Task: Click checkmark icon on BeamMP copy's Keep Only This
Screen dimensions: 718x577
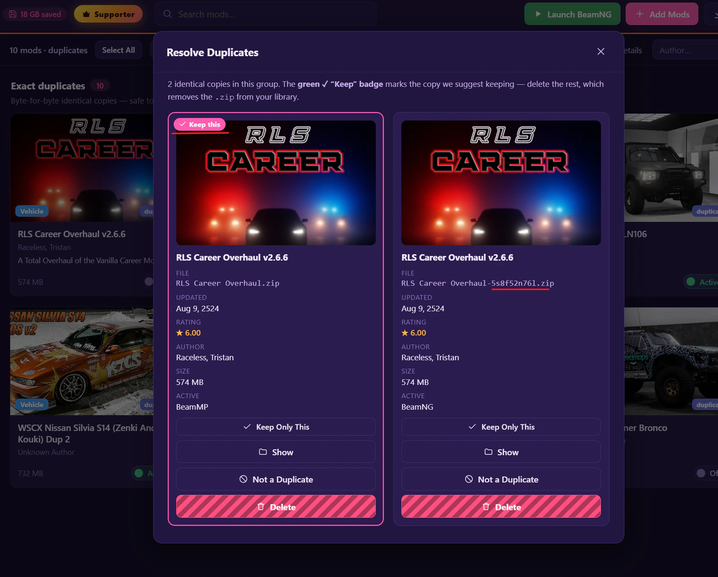Action: click(x=247, y=427)
